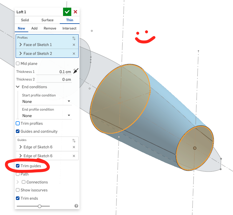Viewport: 233px width, 215px height.
Task: Enable the Path checkbox
Action: tap(18, 174)
